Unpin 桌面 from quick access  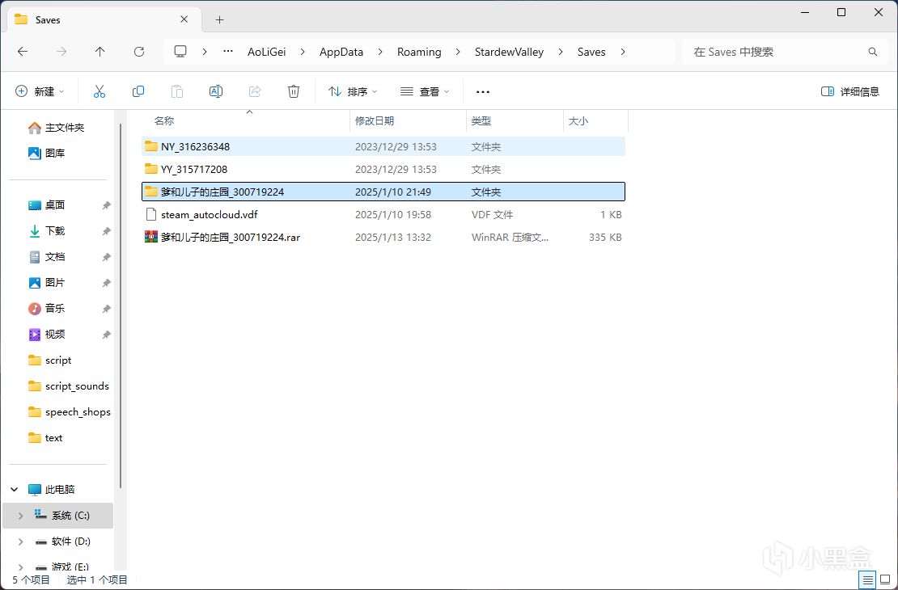point(106,204)
